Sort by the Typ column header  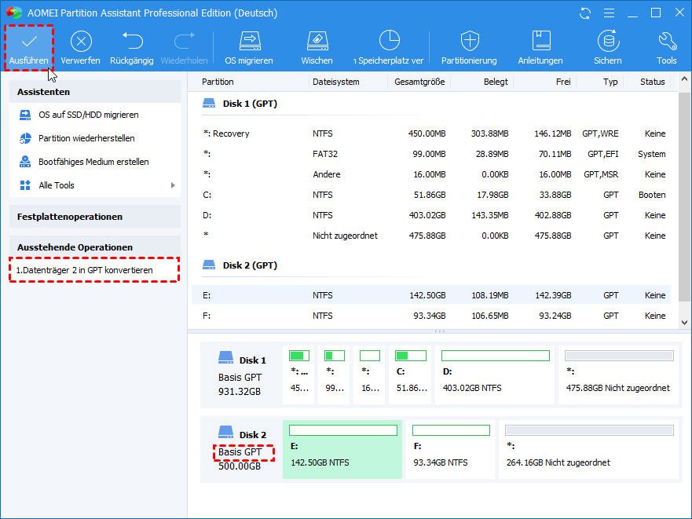[610, 82]
